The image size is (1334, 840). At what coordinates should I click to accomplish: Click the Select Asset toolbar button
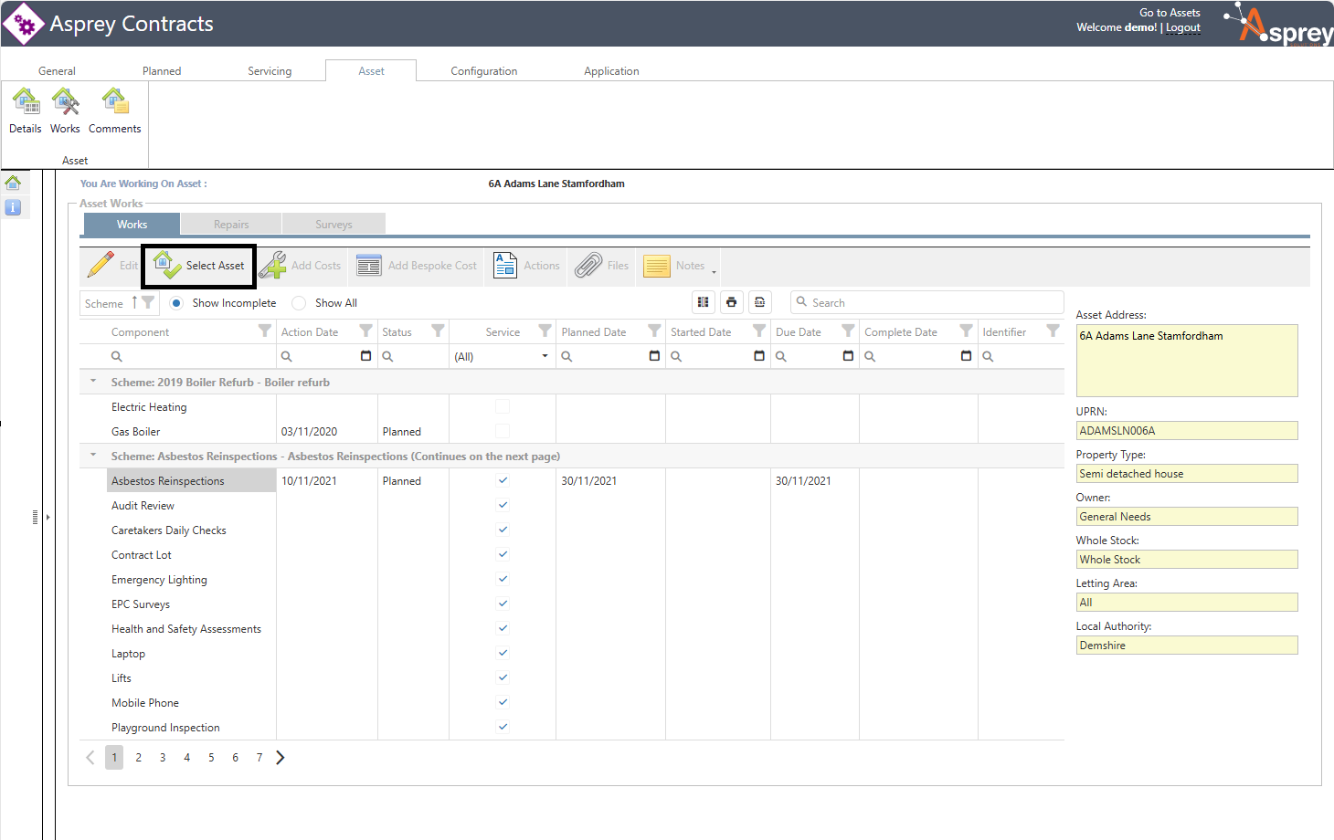tap(199, 266)
